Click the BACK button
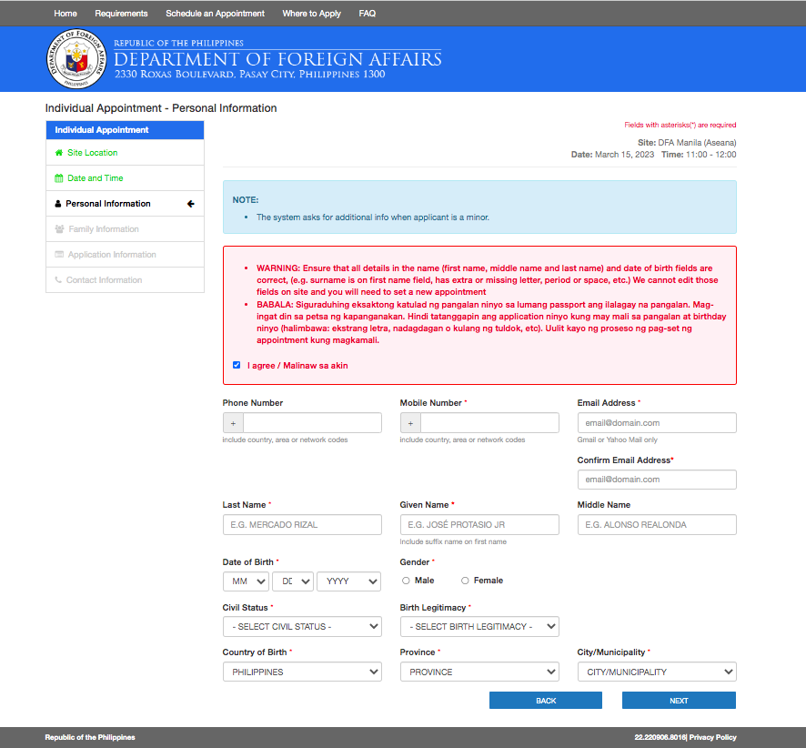The width and height of the screenshot is (806, 748). [x=546, y=701]
